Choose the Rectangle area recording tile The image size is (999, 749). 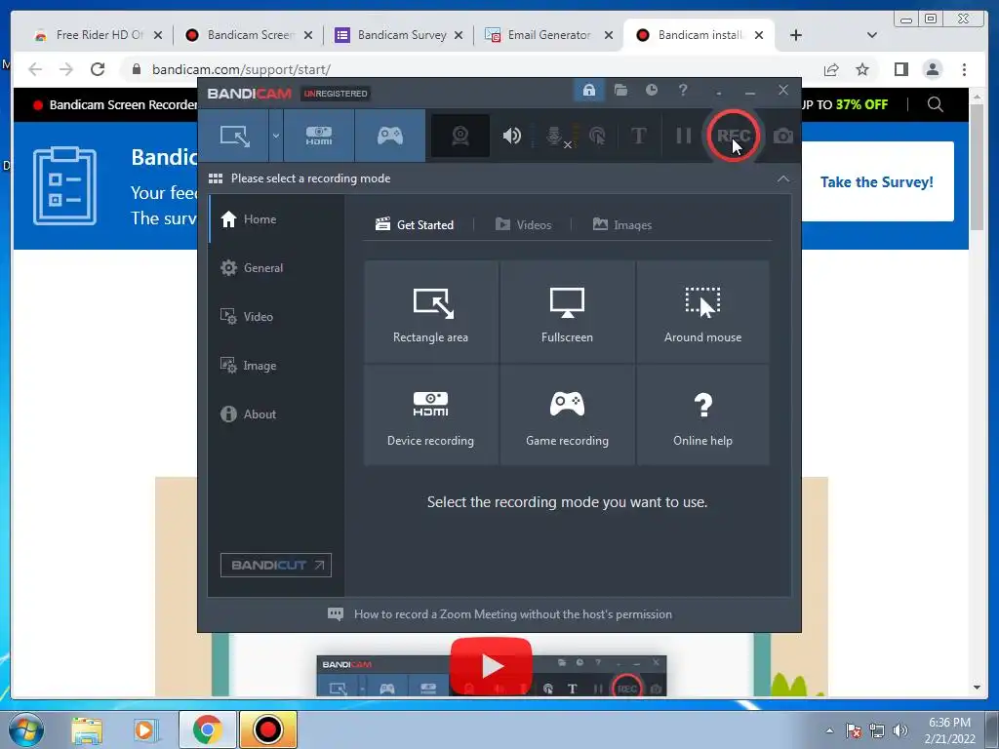[430, 312]
